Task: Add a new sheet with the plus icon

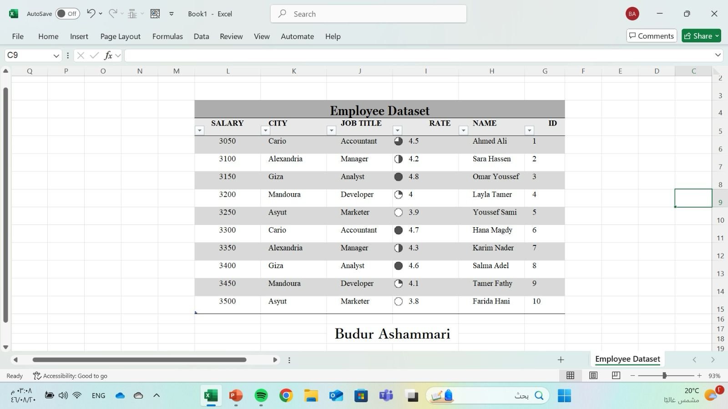Action: (x=561, y=359)
